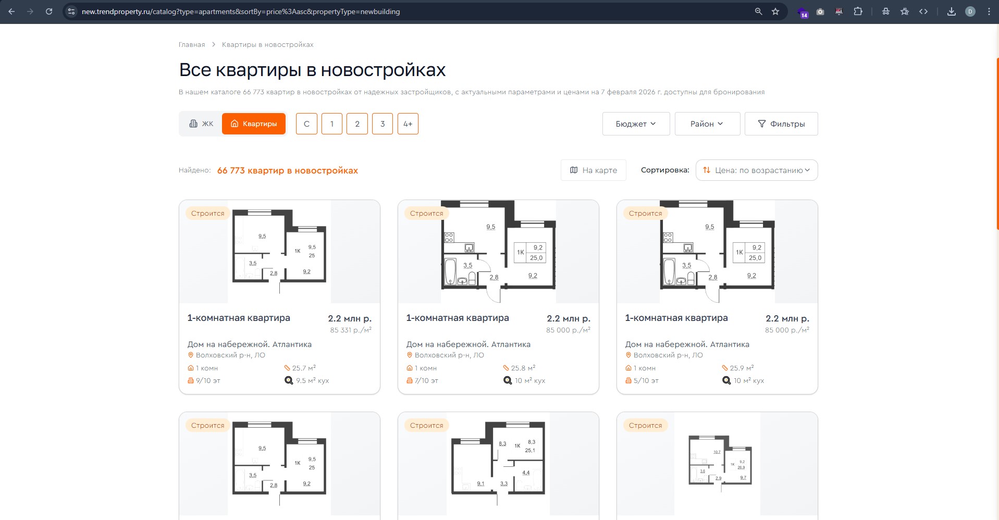This screenshot has width=999, height=520.
Task: Open third apartment floor plan thumbnail
Action: click(x=717, y=252)
